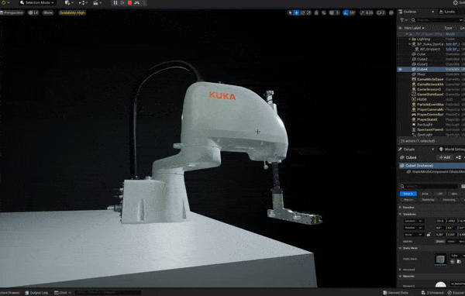
Task: Click the Browse to asset folder icon
Action: (459, 262)
